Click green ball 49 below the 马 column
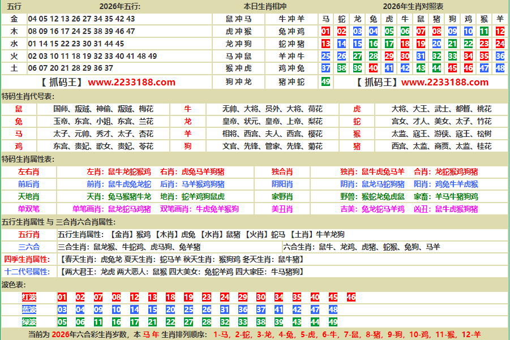 325,81
